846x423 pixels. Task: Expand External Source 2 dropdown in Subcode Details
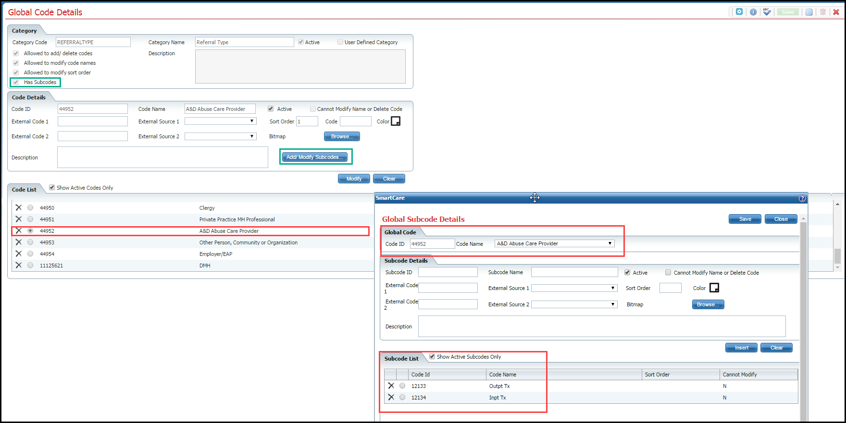[x=574, y=304]
